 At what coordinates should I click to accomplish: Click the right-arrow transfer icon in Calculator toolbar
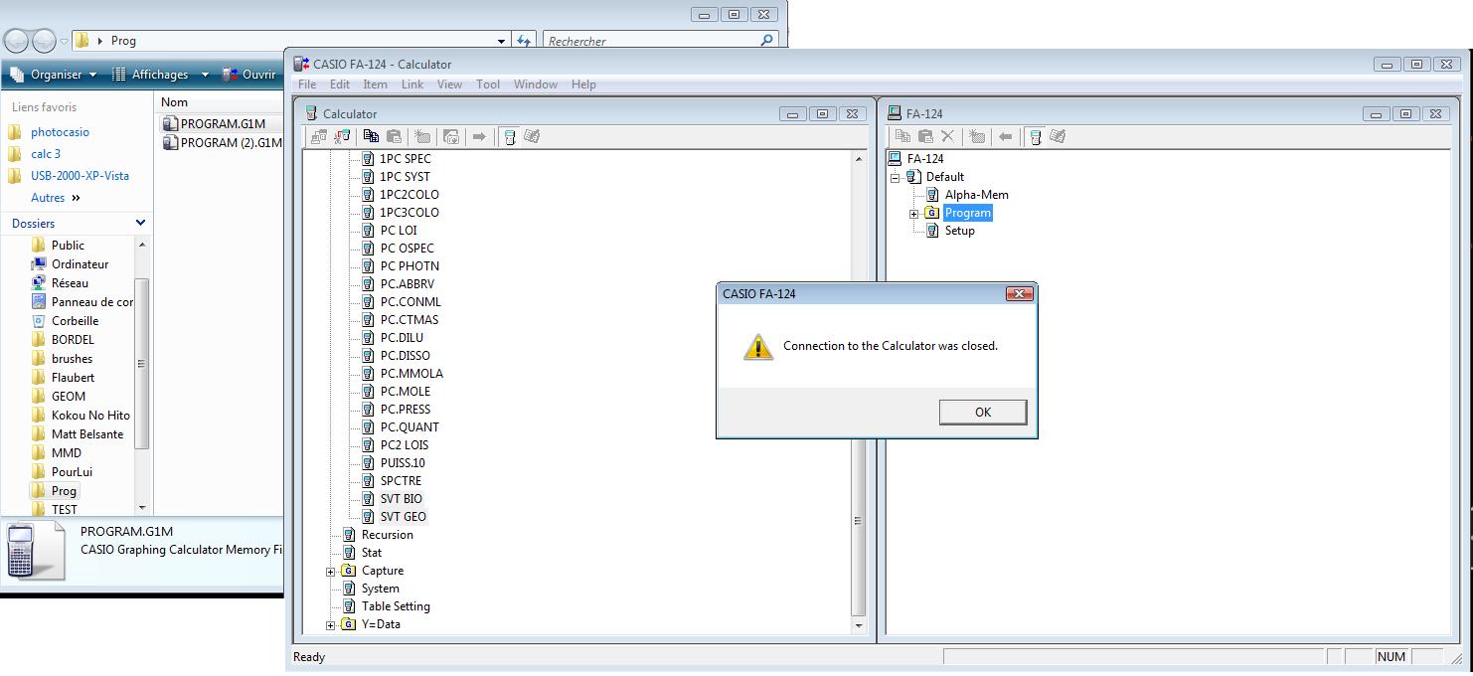479,136
